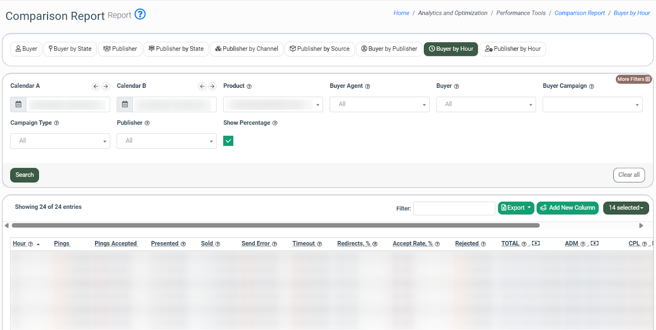Expand the Buyer Agent dropdown
This screenshot has width=656, height=330.
coord(379,105)
